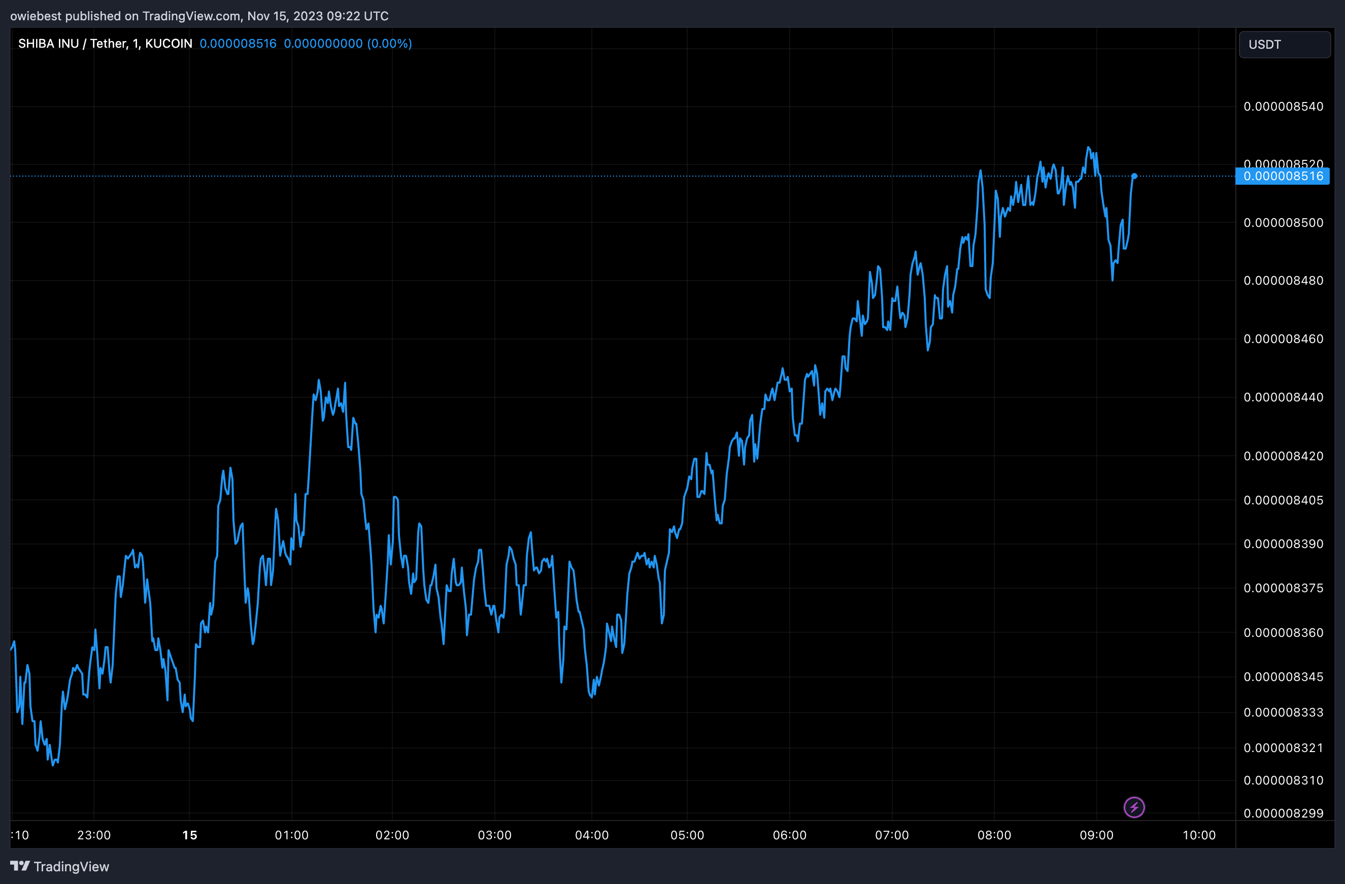Select the 04:00 time axis label
This screenshot has height=884, width=1345.
pyautogui.click(x=592, y=835)
